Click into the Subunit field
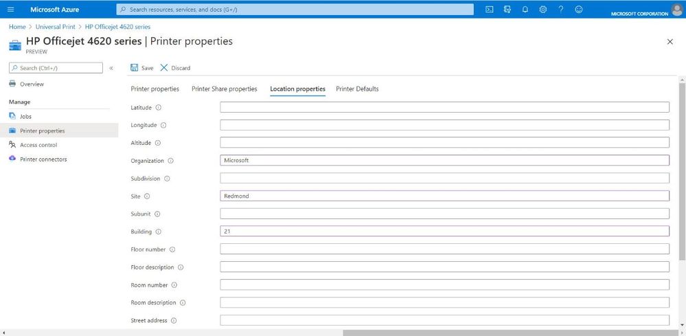The width and height of the screenshot is (686, 336). (444, 214)
